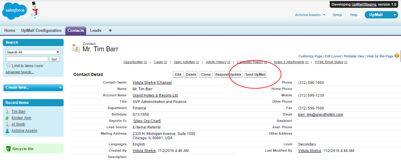
Task: Click the Level value Secondary
Action: (x=307, y=144)
